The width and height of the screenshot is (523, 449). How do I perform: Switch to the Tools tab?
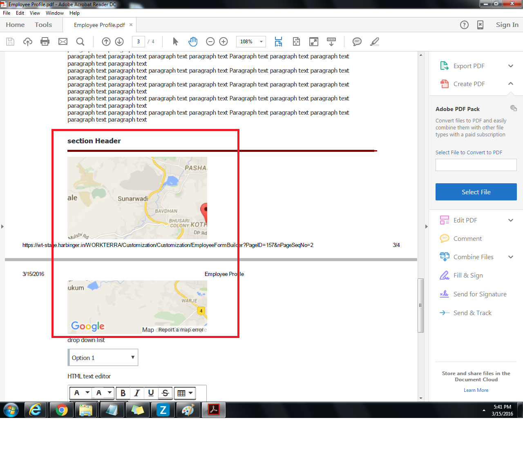coord(43,25)
